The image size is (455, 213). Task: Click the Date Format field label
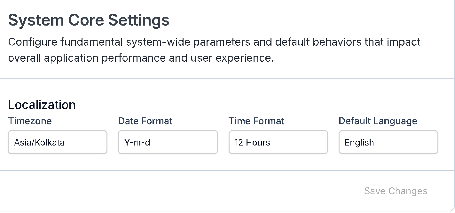pyautogui.click(x=145, y=121)
